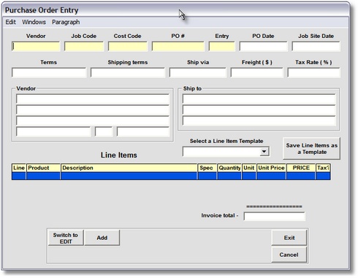The width and height of the screenshot is (358, 278).
Task: Click the Spec column header
Action: pyautogui.click(x=207, y=168)
